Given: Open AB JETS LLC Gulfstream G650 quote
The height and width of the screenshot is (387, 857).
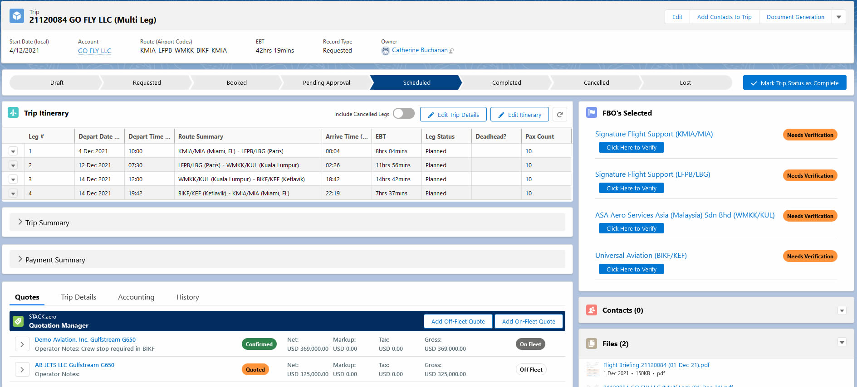Looking at the screenshot, I should pyautogui.click(x=74, y=365).
